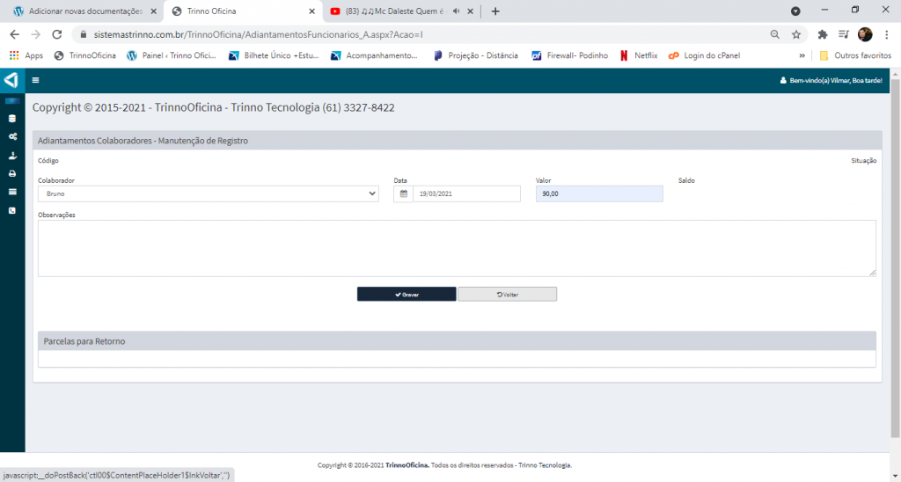
Task: Click the Trinno triangle logo icon
Action: [11, 80]
